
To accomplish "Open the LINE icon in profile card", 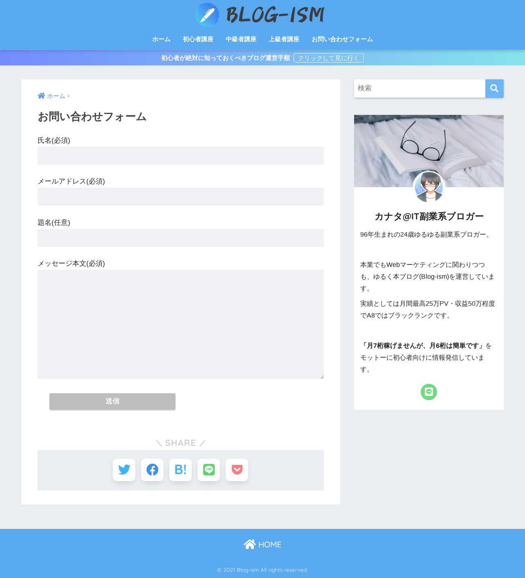I will tap(429, 392).
